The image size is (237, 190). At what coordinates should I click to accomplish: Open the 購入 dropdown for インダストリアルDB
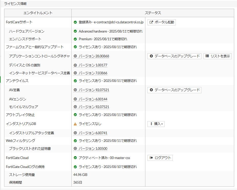[x=156, y=124]
